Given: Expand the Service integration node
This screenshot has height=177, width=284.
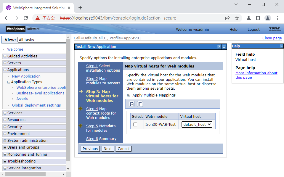Looking at the screenshot, I should coord(5,168).
